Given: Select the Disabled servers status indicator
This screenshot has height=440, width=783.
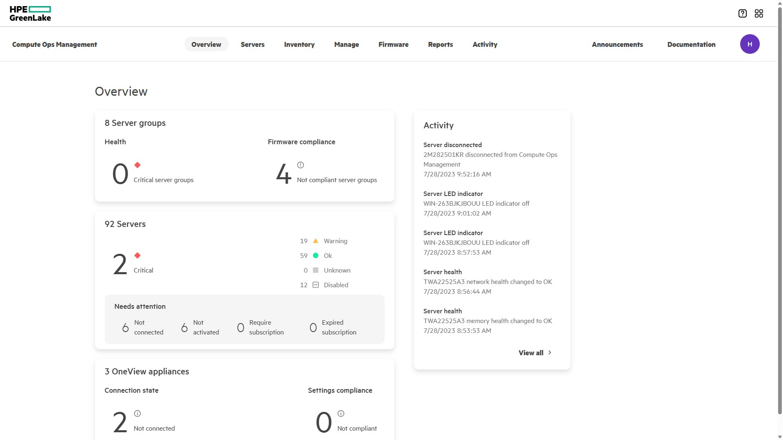Looking at the screenshot, I should pyautogui.click(x=315, y=285).
